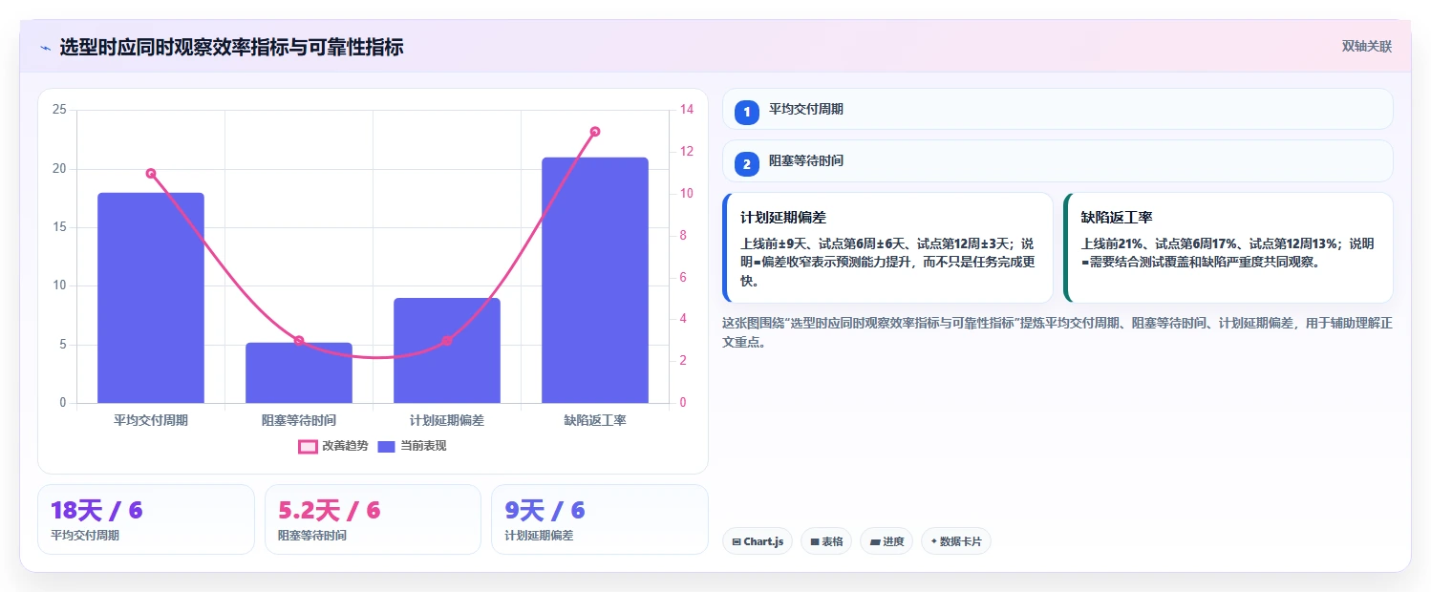Click the right axis value 14
Screen dimensions: 1431x592
[x=687, y=110]
